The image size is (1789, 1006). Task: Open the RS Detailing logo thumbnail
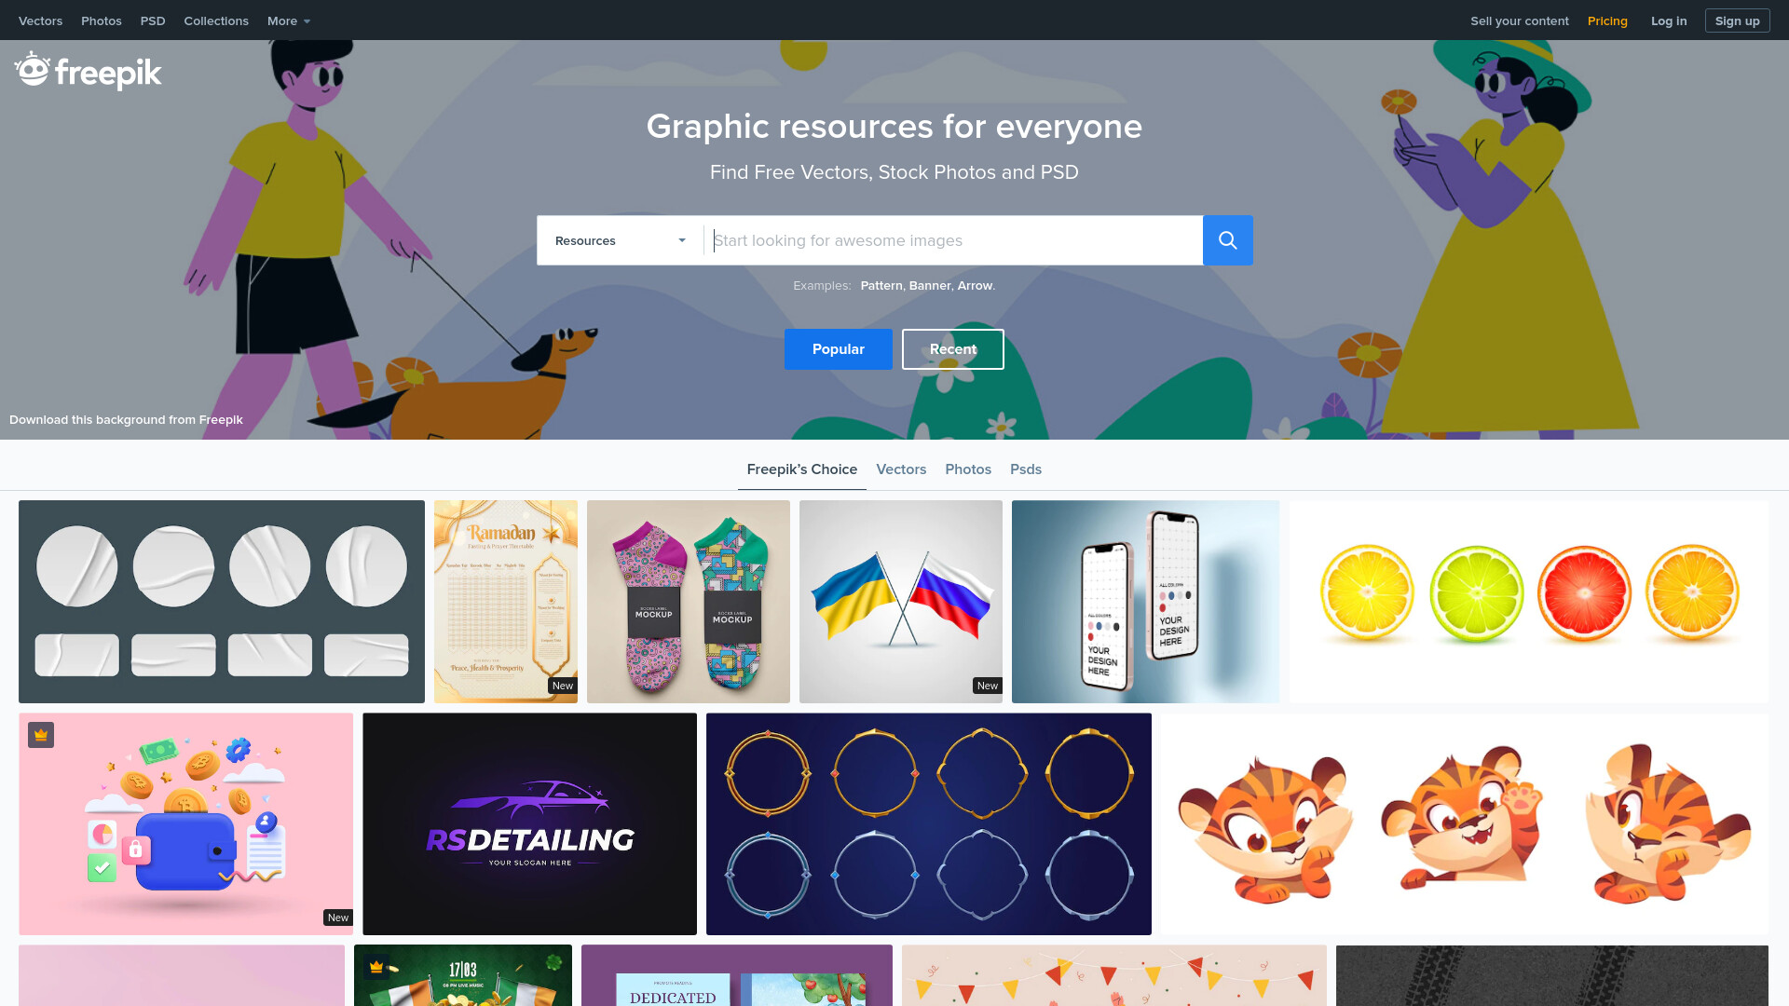pos(529,823)
